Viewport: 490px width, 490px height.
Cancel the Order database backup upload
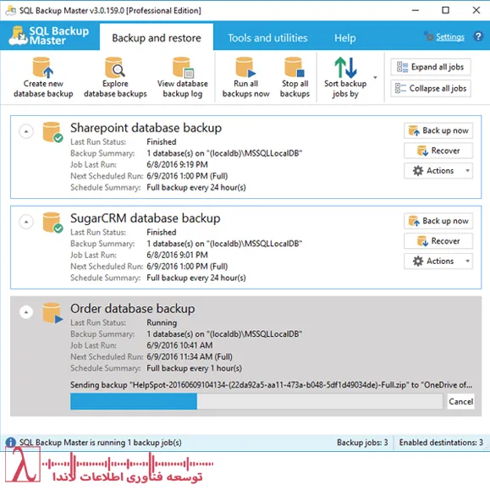point(460,401)
